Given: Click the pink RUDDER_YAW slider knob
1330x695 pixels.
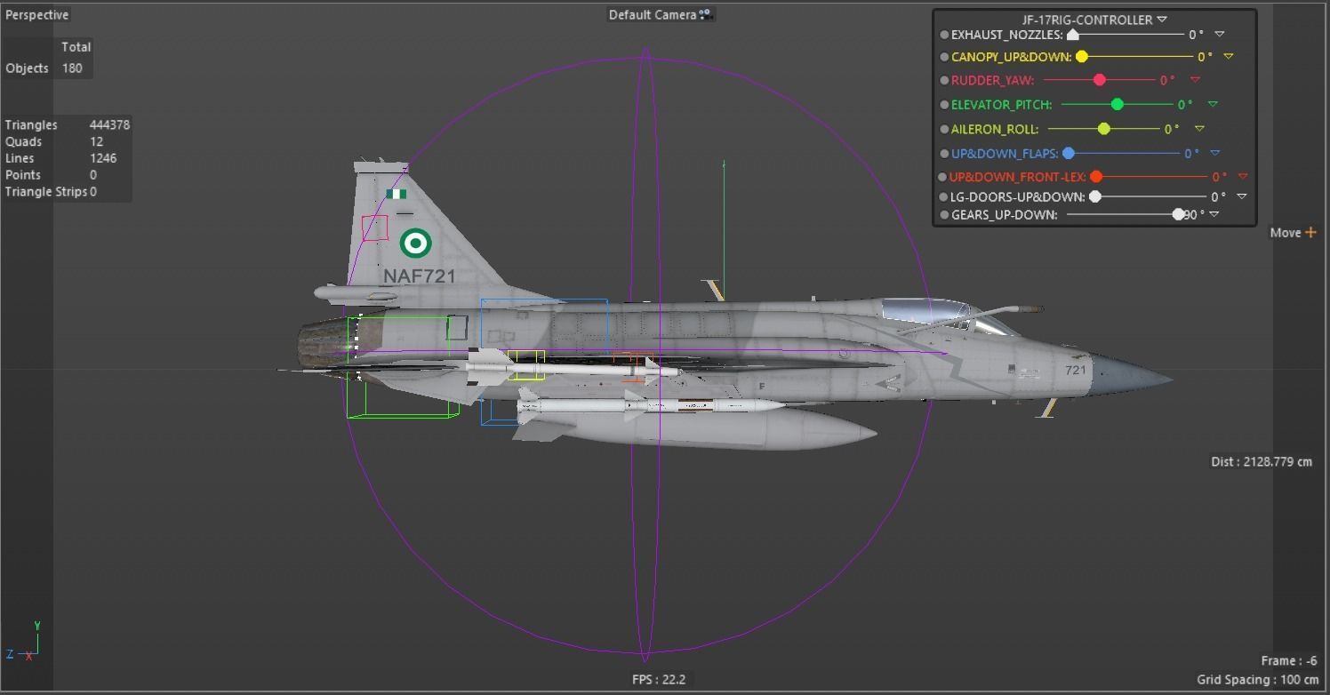Looking at the screenshot, I should point(1100,80).
